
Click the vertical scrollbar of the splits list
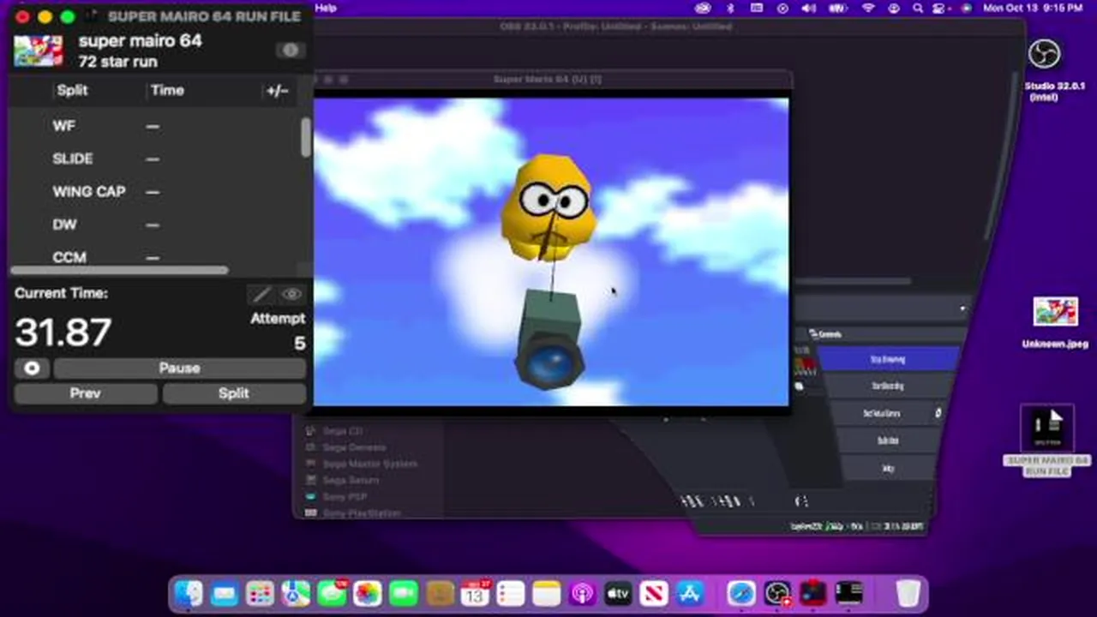pos(306,137)
